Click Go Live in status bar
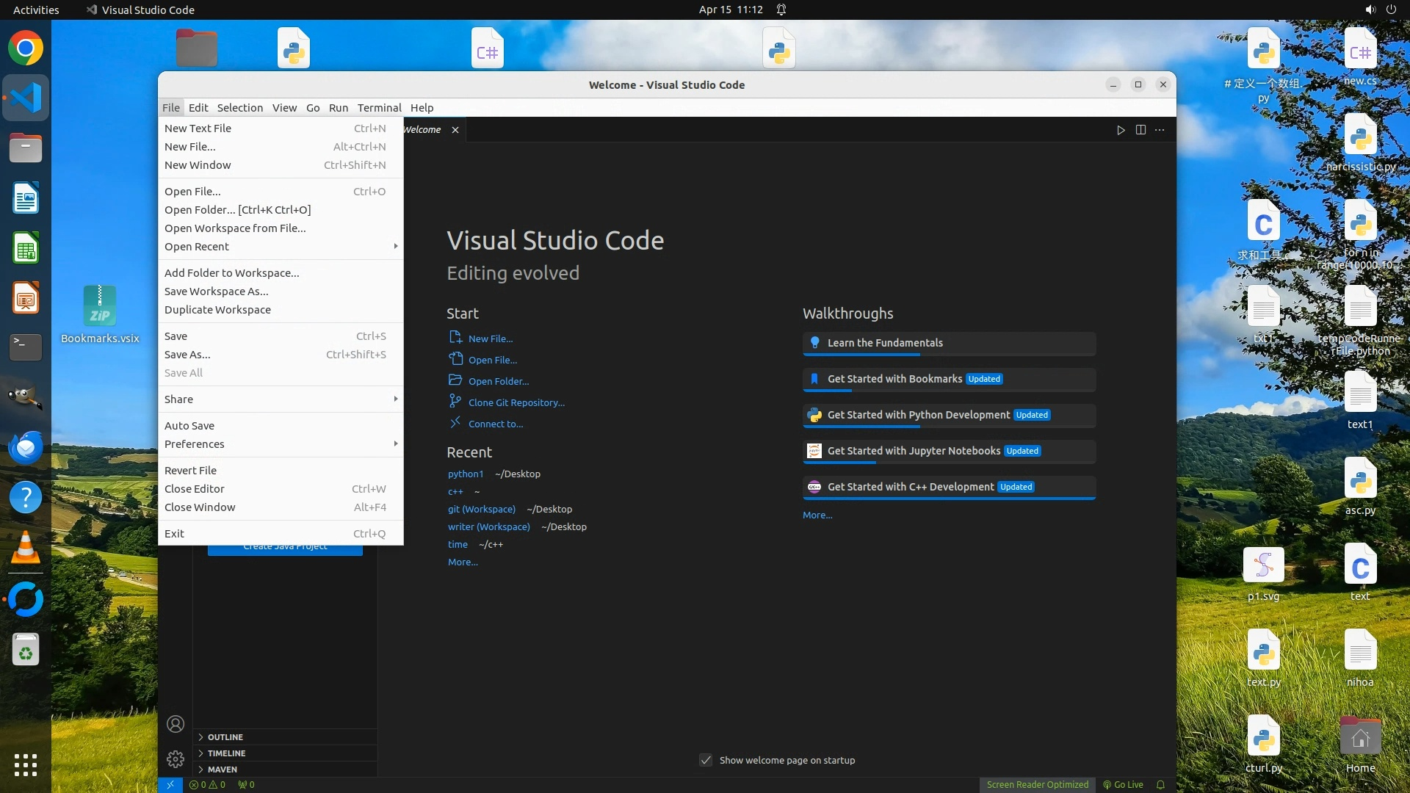 coord(1123,784)
